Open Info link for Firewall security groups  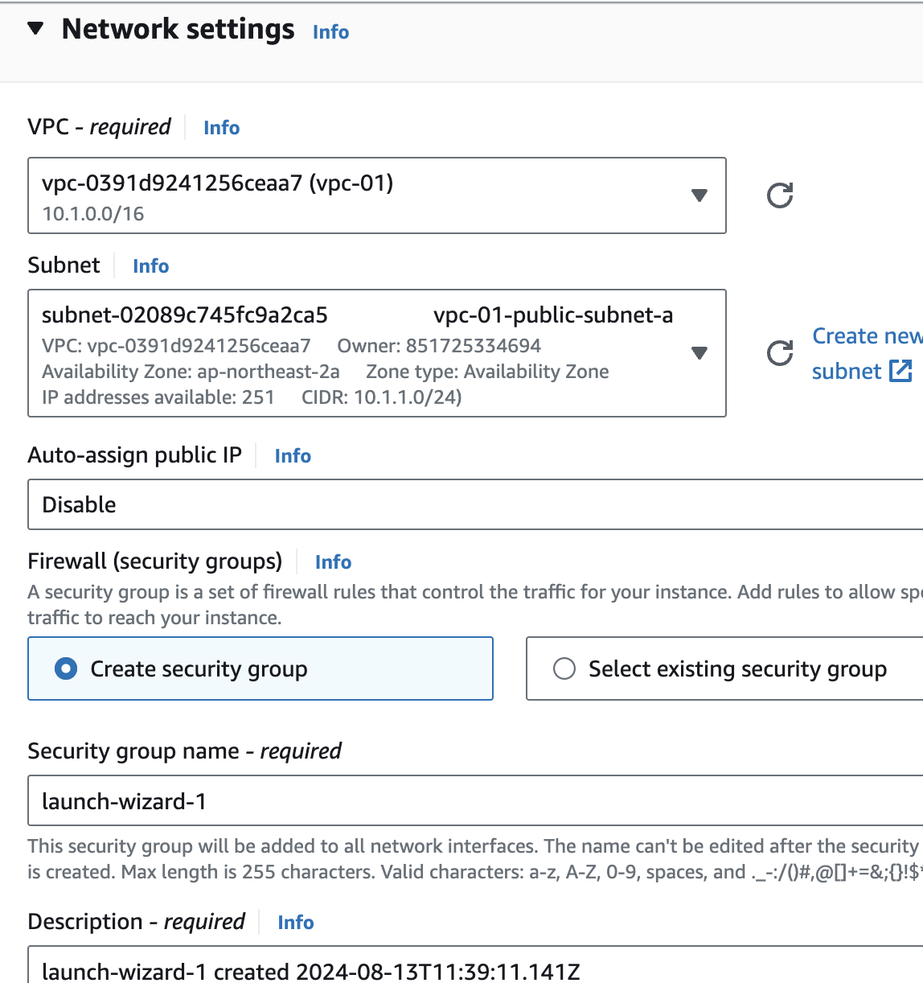333,562
